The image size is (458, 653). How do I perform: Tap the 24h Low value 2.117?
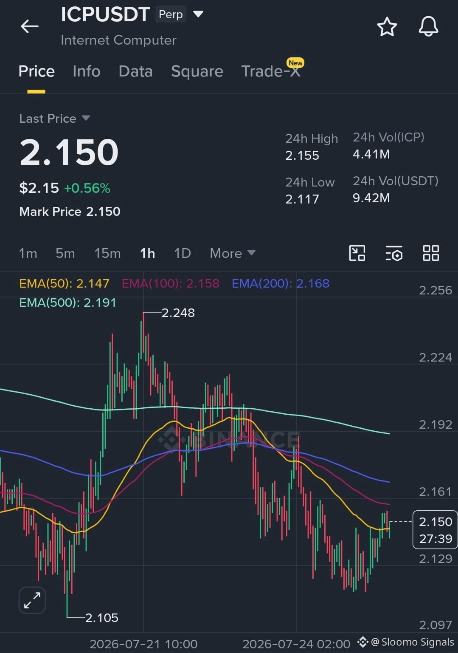[302, 199]
